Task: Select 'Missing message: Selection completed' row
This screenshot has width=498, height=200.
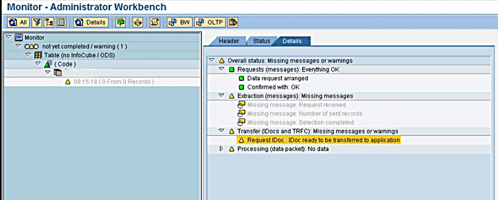Action: (x=300, y=122)
